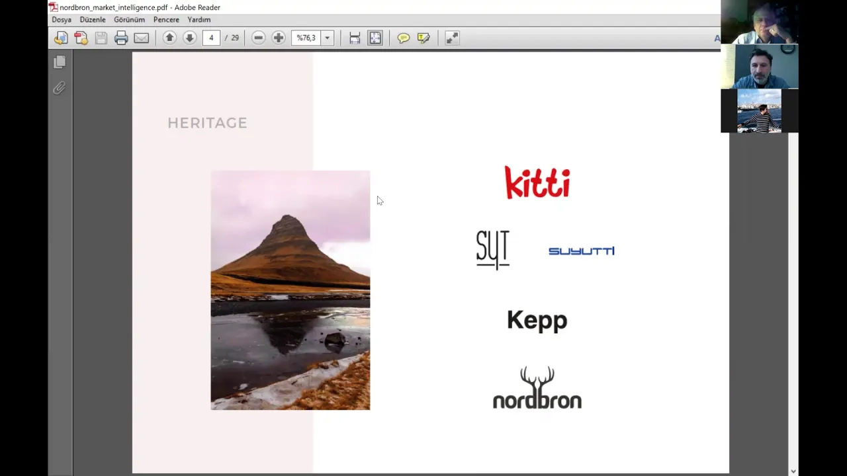This screenshot has width=847, height=476.
Task: Open the Düzenle menu
Action: [x=93, y=20]
